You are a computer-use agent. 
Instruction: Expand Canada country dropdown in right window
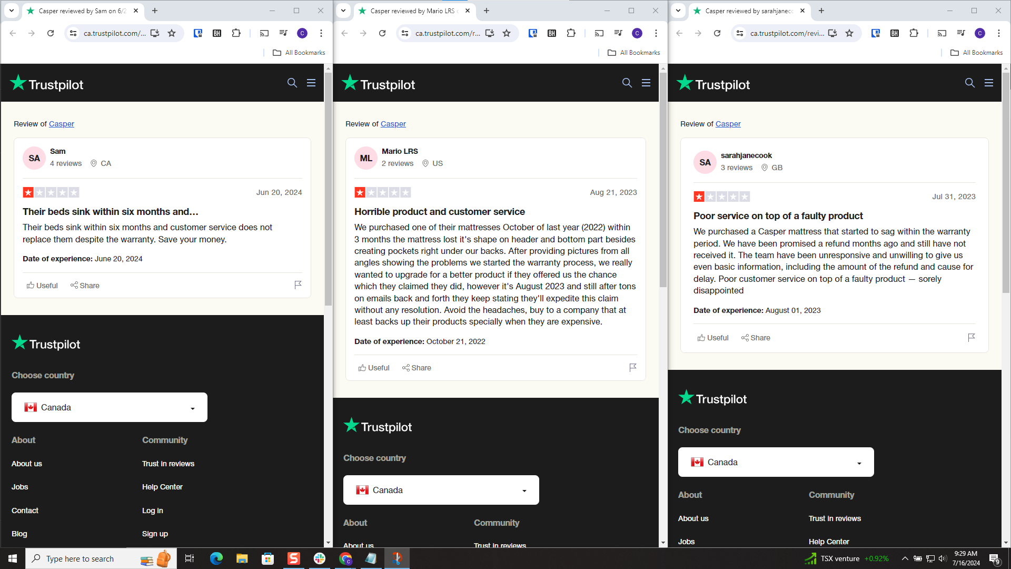[x=776, y=462]
